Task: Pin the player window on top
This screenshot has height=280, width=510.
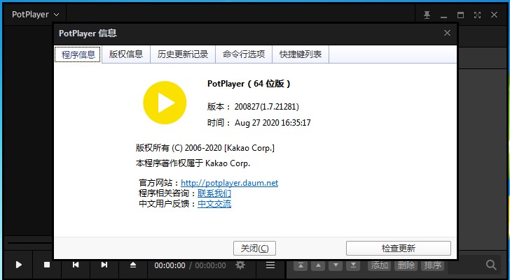Action: pyautogui.click(x=427, y=14)
